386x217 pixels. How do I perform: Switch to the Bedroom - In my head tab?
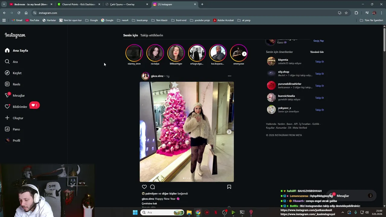click(x=31, y=4)
